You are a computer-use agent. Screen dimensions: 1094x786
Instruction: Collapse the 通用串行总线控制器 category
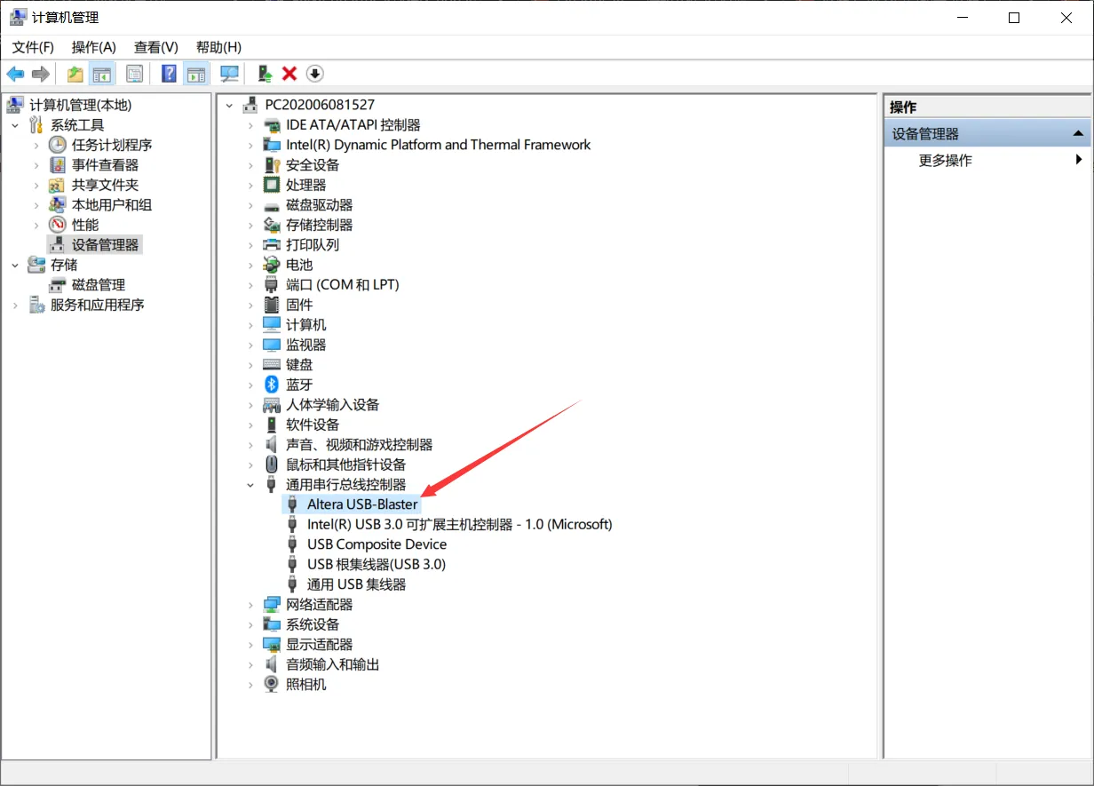click(x=250, y=485)
